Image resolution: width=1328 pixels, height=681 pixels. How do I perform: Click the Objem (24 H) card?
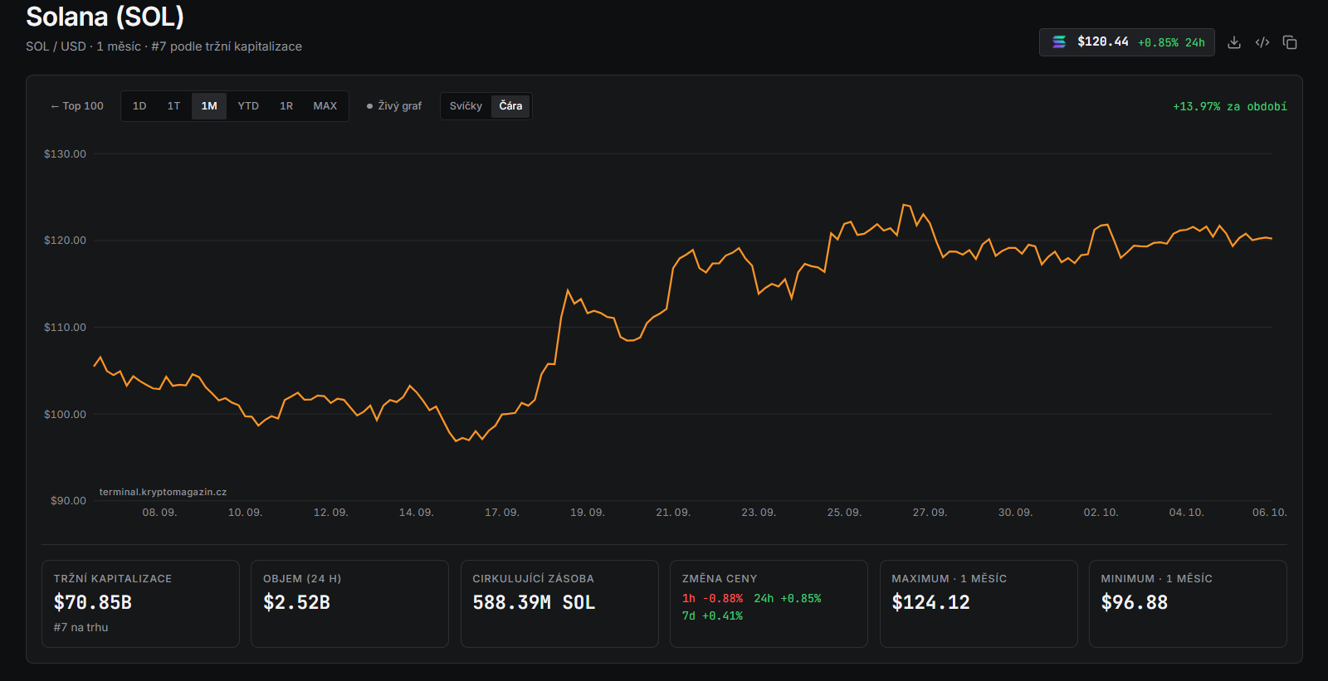tap(349, 604)
